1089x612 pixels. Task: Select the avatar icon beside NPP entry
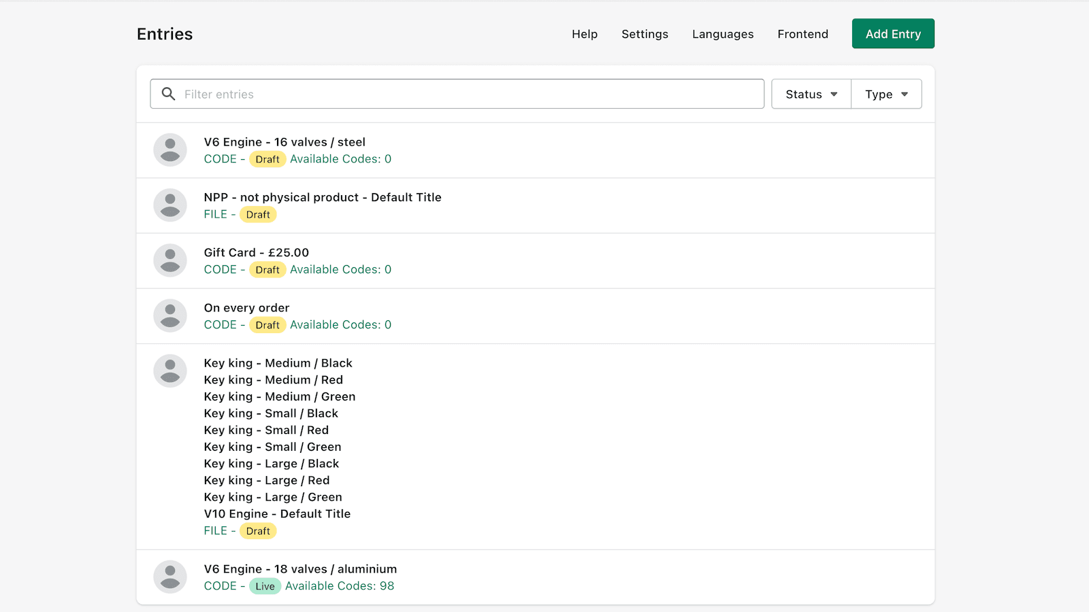[170, 205]
